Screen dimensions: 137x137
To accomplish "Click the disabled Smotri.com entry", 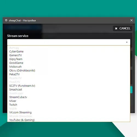I will point(69,93).
